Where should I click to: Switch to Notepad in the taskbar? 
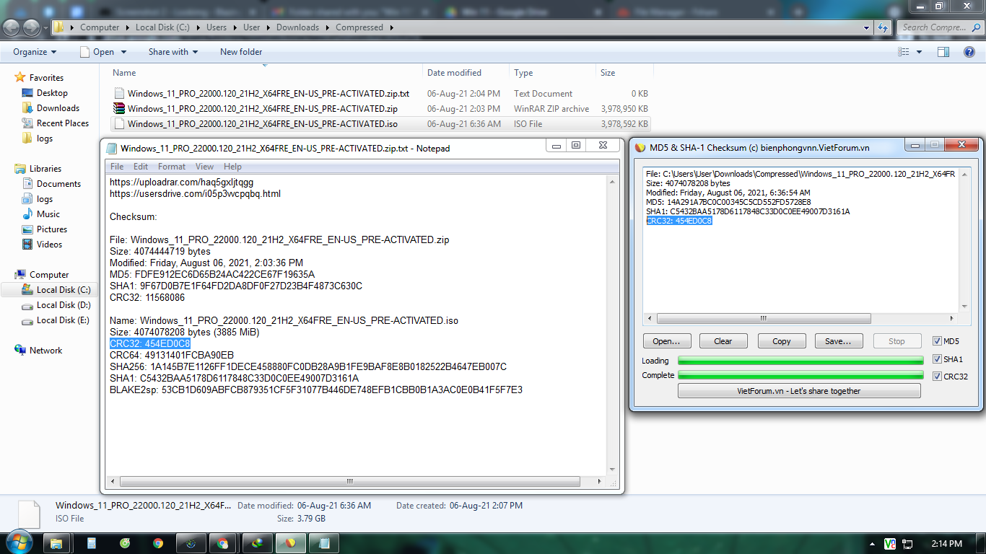(x=325, y=543)
